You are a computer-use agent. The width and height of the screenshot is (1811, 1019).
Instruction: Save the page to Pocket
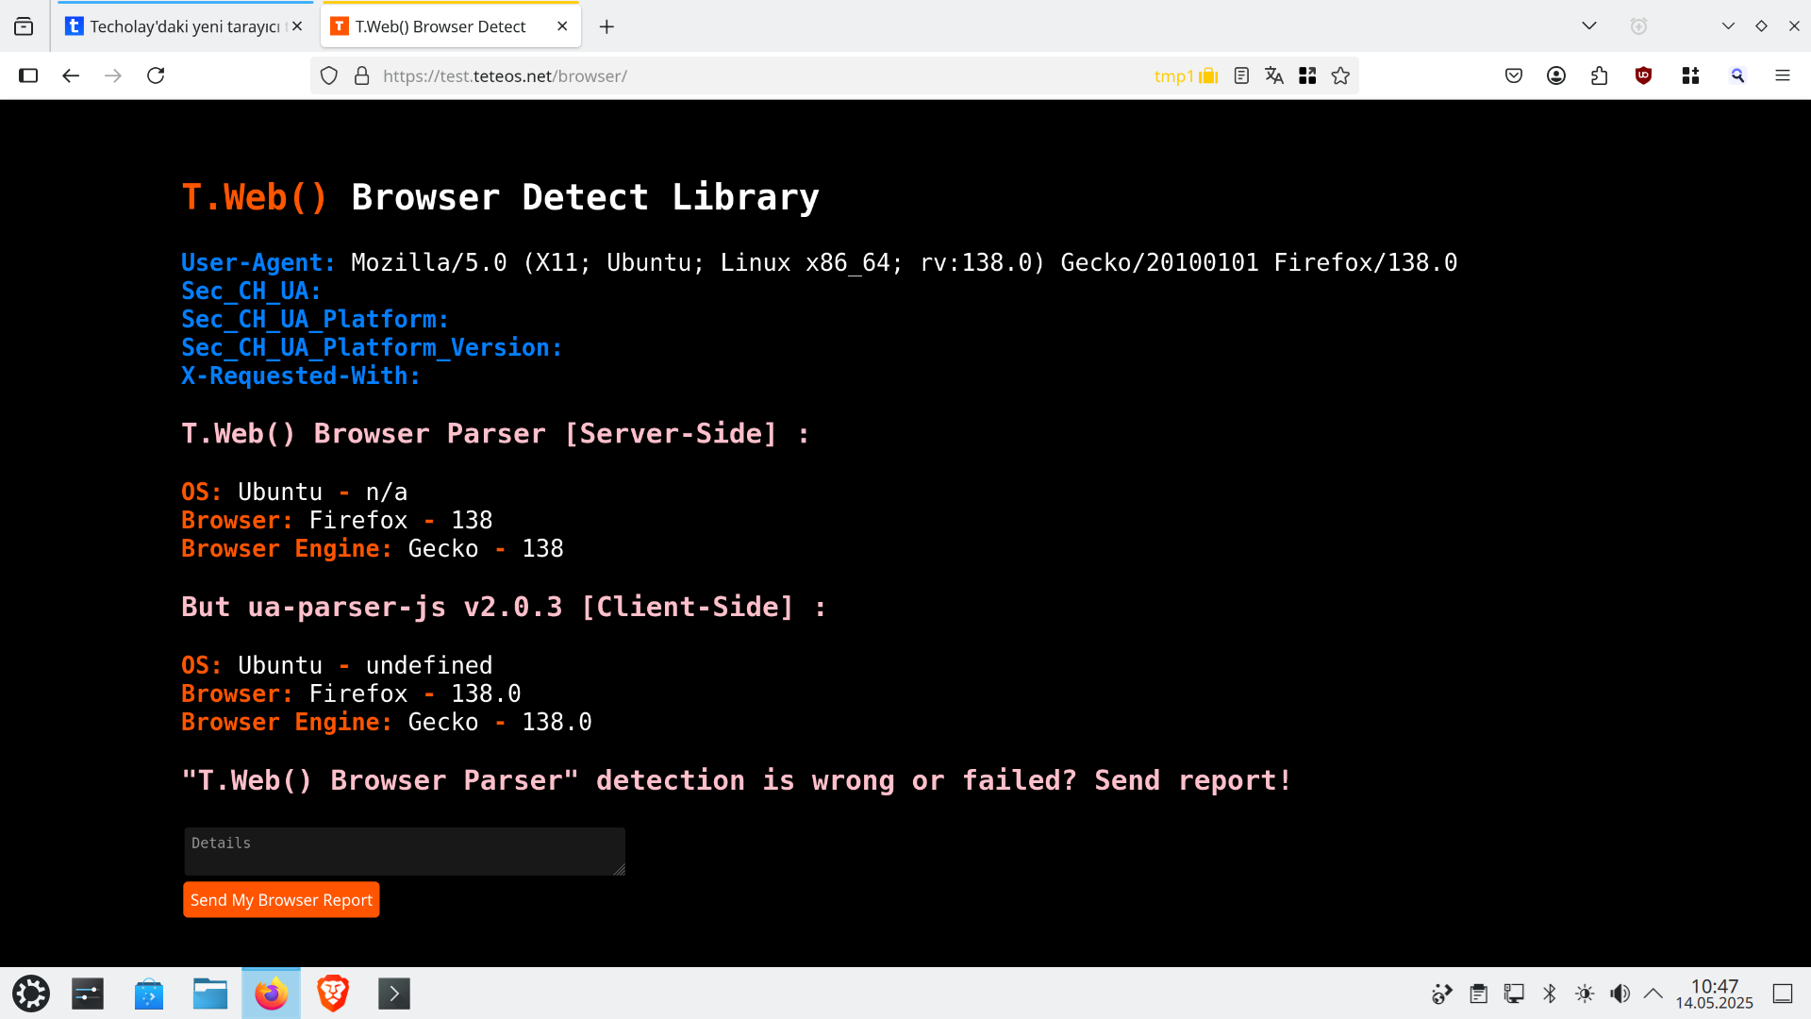(x=1514, y=75)
